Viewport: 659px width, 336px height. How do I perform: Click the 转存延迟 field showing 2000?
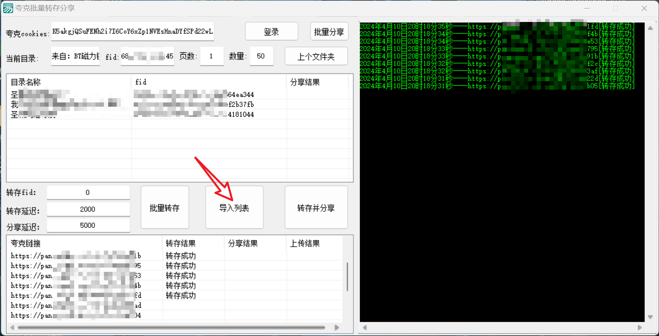(x=88, y=209)
